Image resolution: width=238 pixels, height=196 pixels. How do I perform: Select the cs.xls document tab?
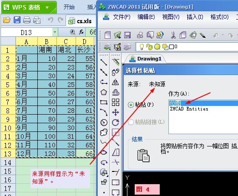pyautogui.click(x=81, y=21)
